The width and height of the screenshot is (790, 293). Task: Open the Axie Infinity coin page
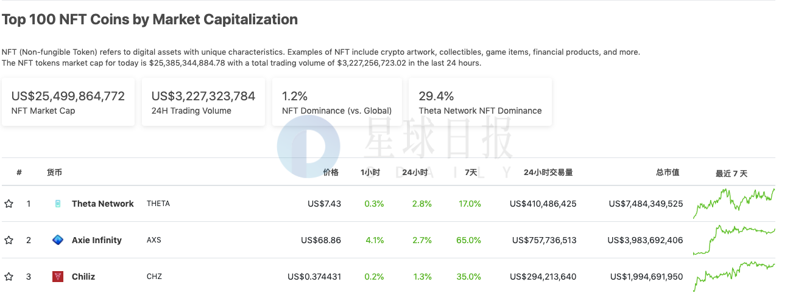click(97, 240)
